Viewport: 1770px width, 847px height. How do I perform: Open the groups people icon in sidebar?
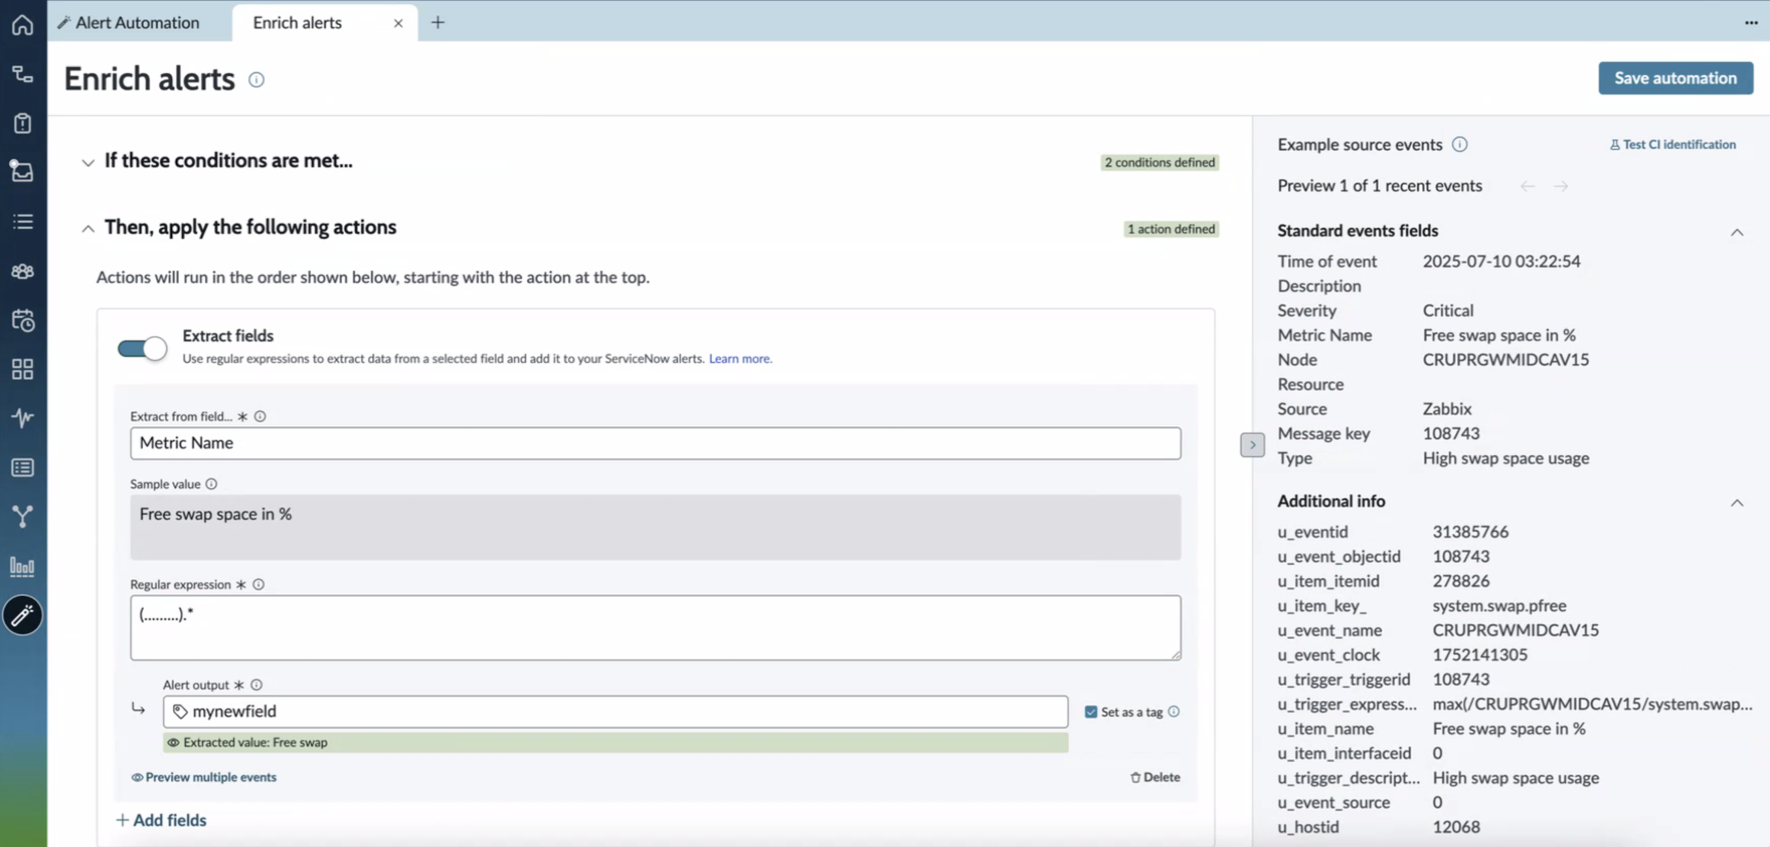pyautogui.click(x=23, y=271)
